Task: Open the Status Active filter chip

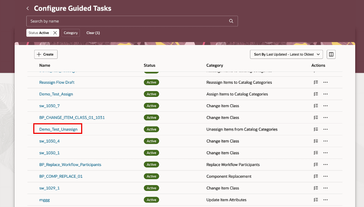Action: point(39,33)
